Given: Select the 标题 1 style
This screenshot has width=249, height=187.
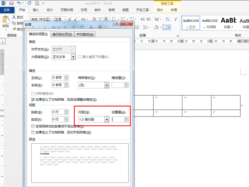Looking at the screenshot, I should tap(228, 23).
